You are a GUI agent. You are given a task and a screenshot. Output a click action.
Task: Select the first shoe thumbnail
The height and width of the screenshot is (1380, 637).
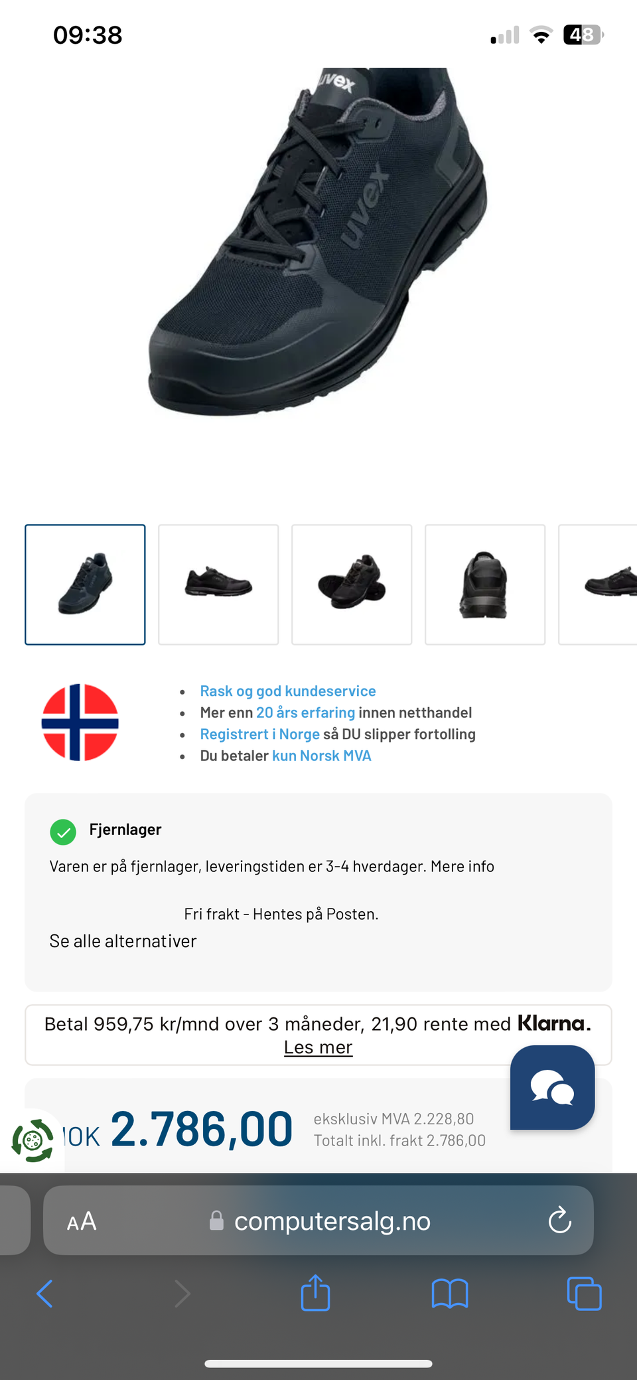(x=85, y=584)
